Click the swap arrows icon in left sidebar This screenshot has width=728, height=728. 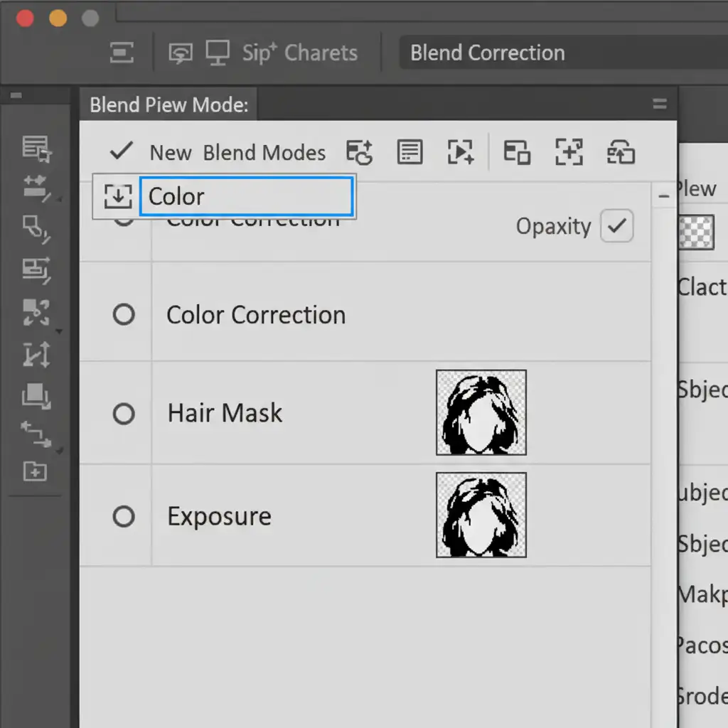[x=36, y=434]
